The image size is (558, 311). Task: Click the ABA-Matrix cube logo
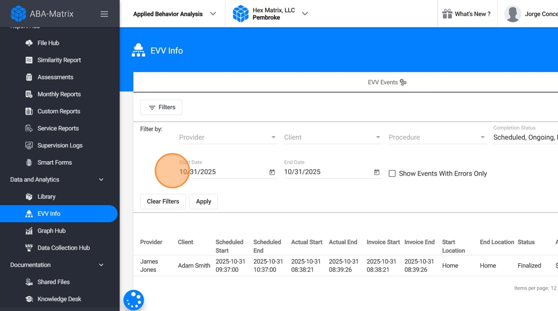coord(18,14)
